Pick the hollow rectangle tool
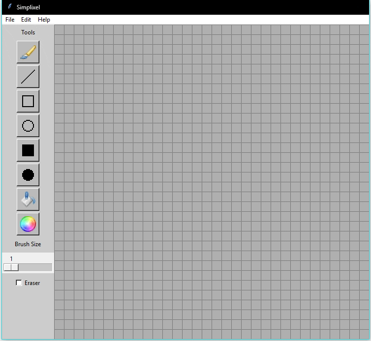This screenshot has height=341, width=371. pos(28,101)
